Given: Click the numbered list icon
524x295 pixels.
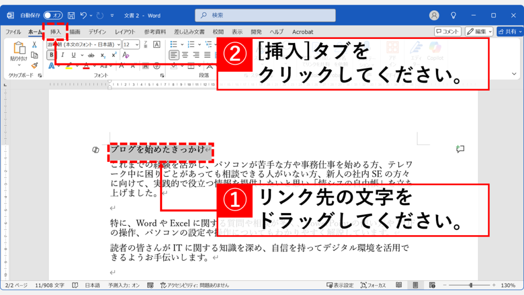Looking at the screenshot, I should (x=191, y=45).
